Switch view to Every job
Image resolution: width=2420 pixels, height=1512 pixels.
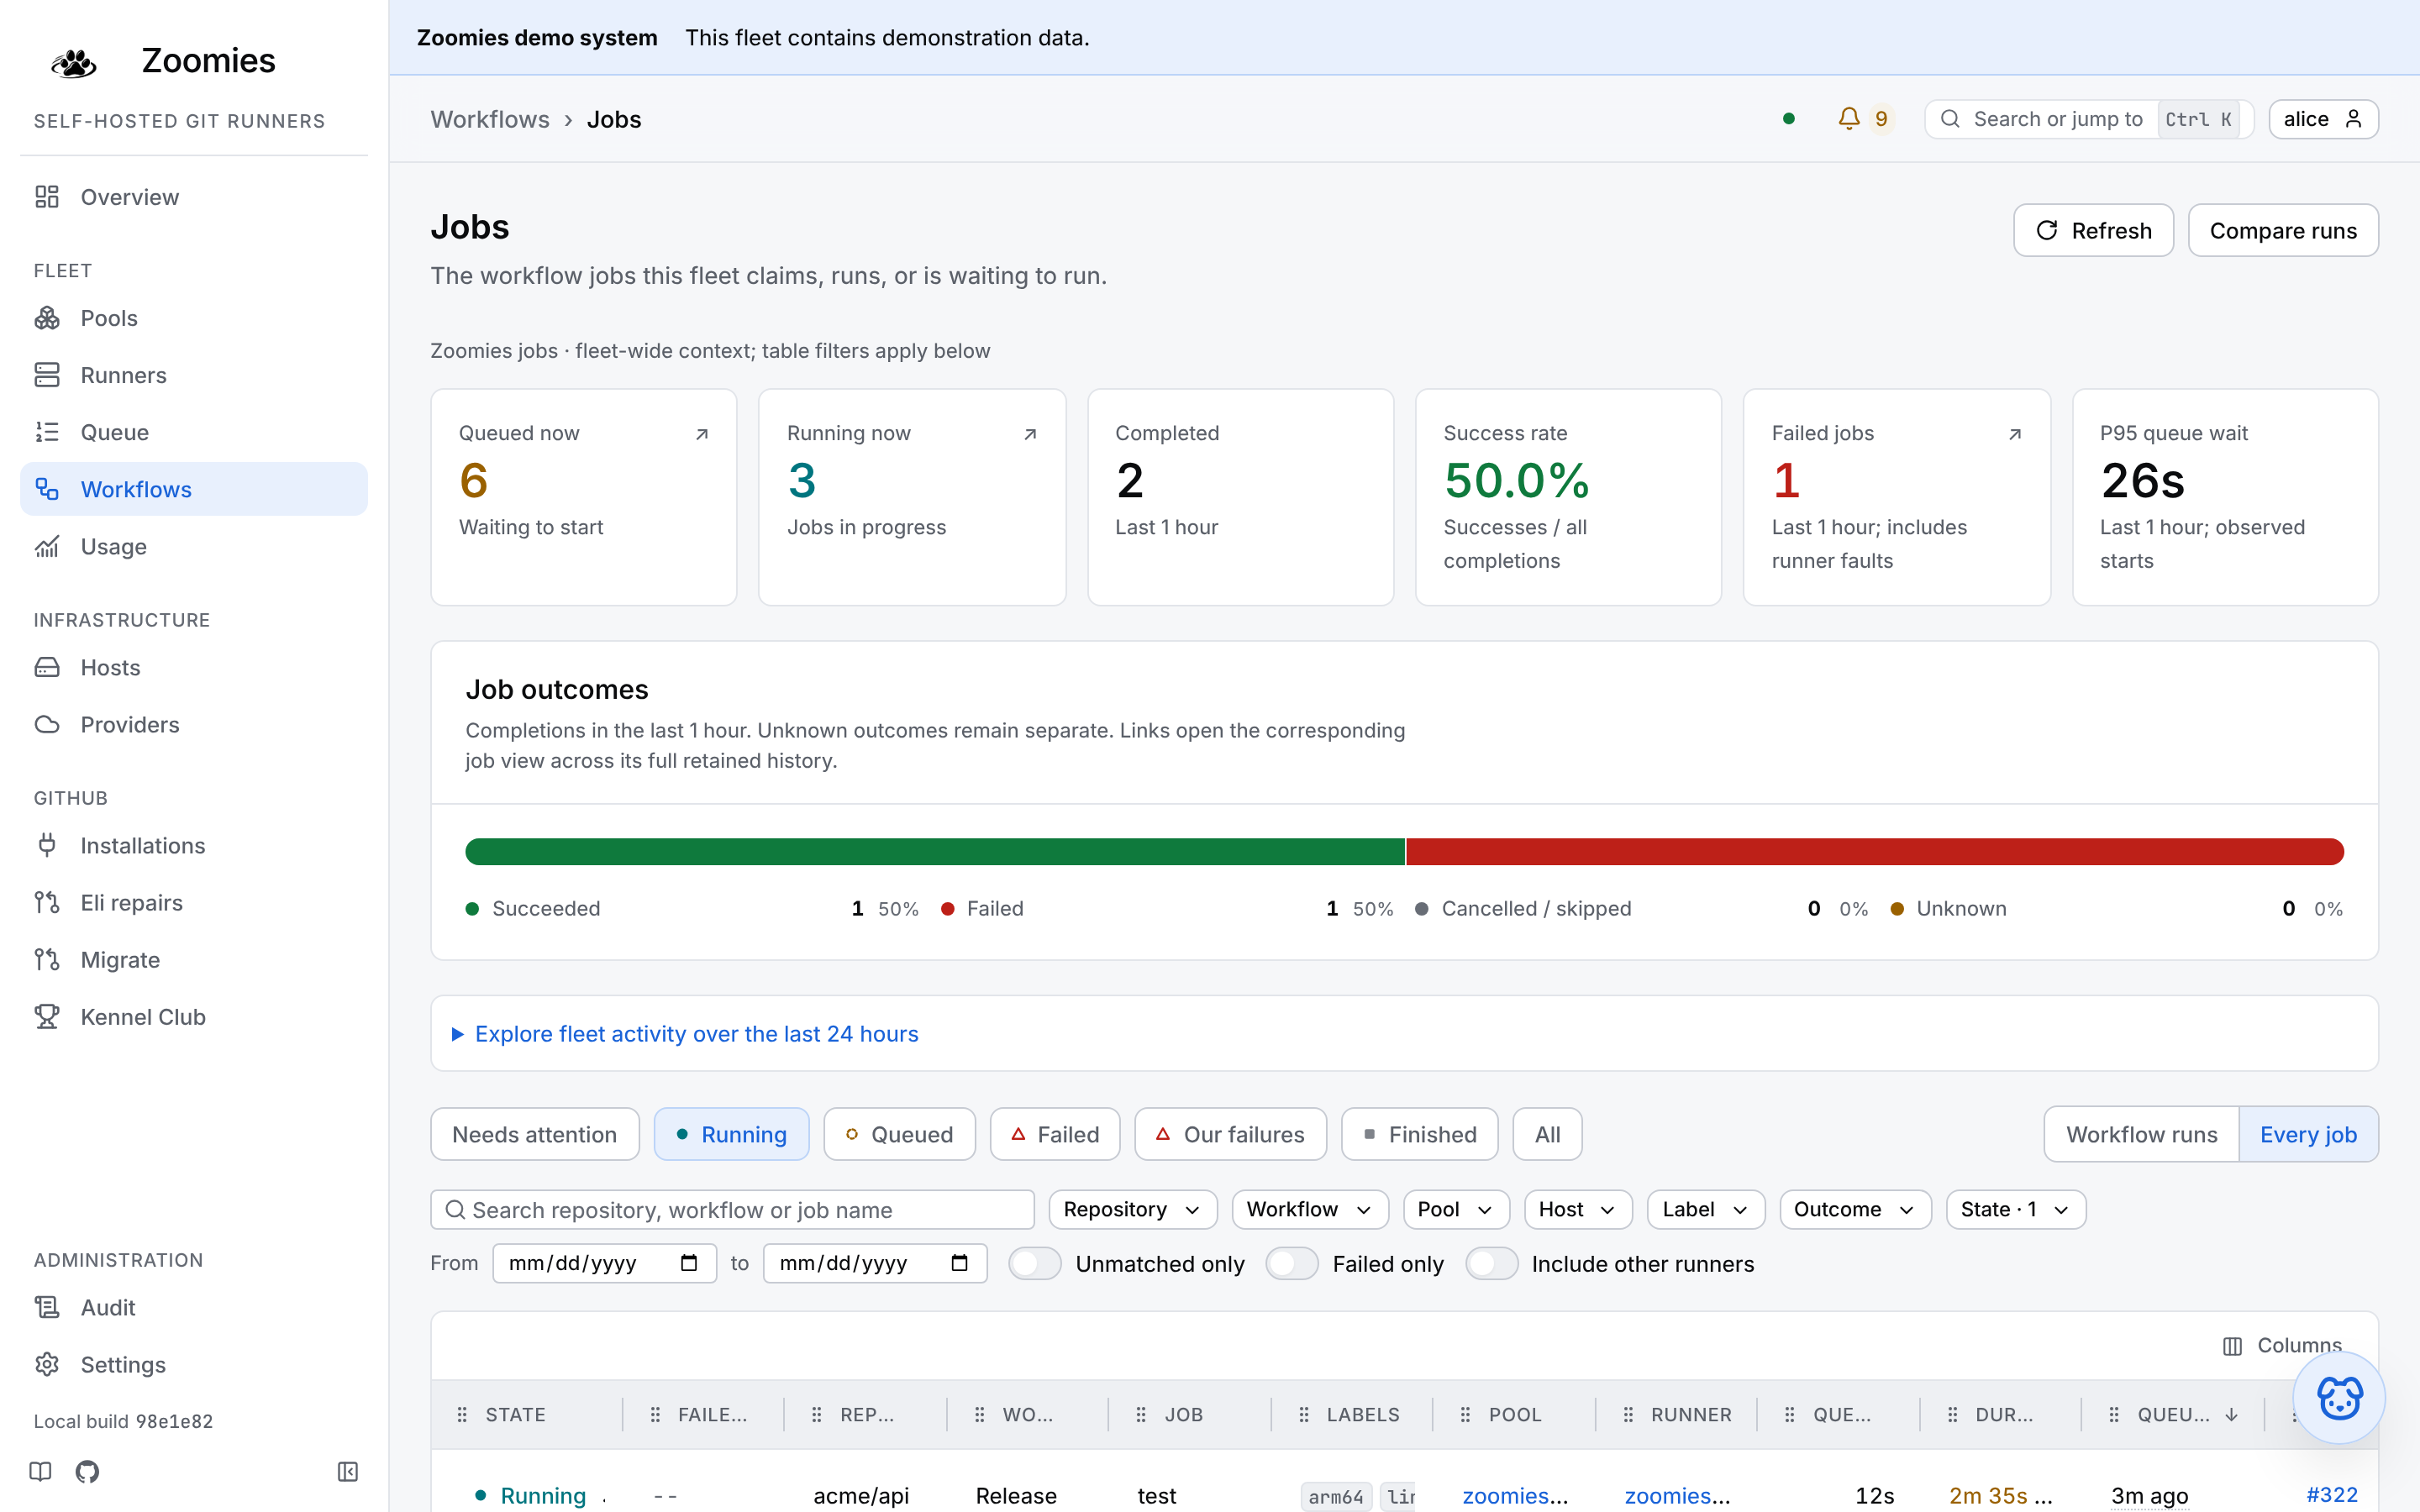tap(2308, 1134)
